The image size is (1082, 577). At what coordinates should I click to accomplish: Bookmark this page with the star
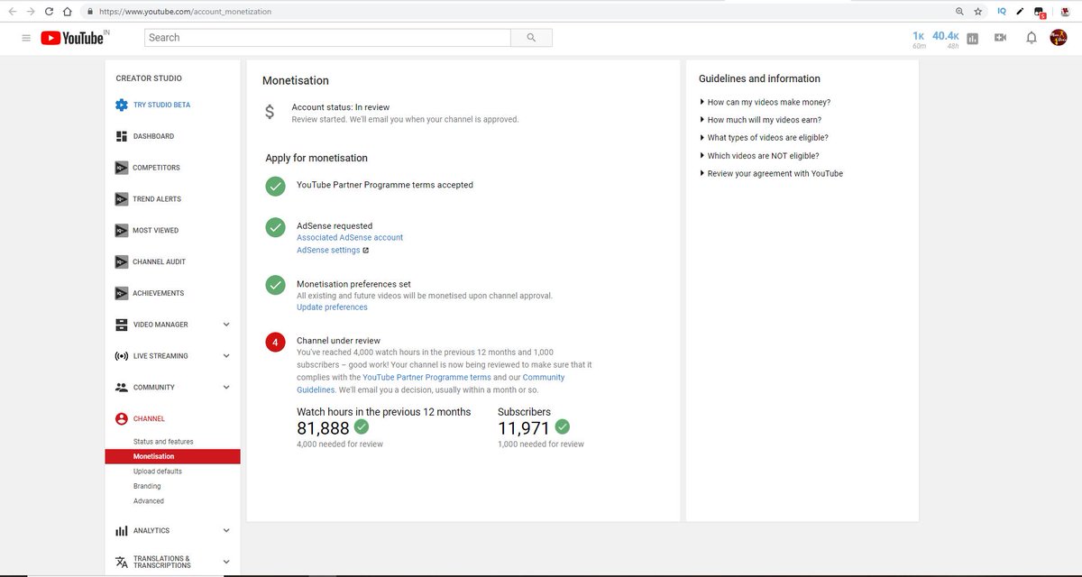pos(978,12)
